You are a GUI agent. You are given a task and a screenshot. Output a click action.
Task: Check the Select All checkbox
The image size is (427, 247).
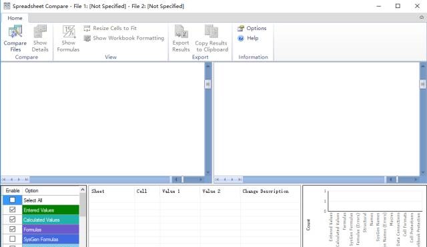pos(12,200)
